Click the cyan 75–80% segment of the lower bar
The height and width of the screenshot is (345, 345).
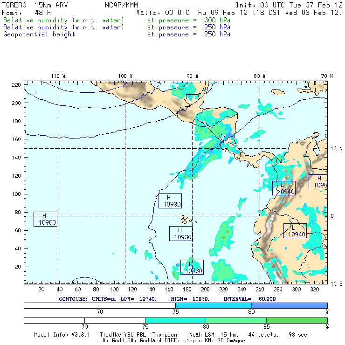point(175,320)
